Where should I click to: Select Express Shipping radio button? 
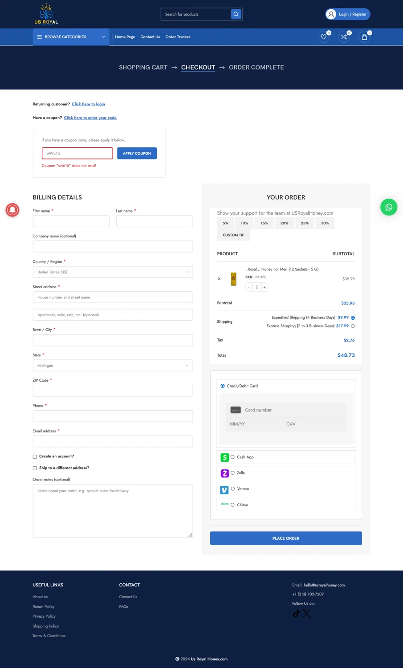(353, 326)
